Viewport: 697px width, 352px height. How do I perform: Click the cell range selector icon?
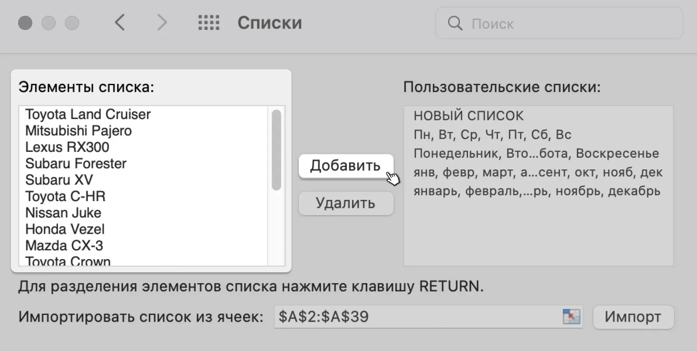click(x=571, y=316)
